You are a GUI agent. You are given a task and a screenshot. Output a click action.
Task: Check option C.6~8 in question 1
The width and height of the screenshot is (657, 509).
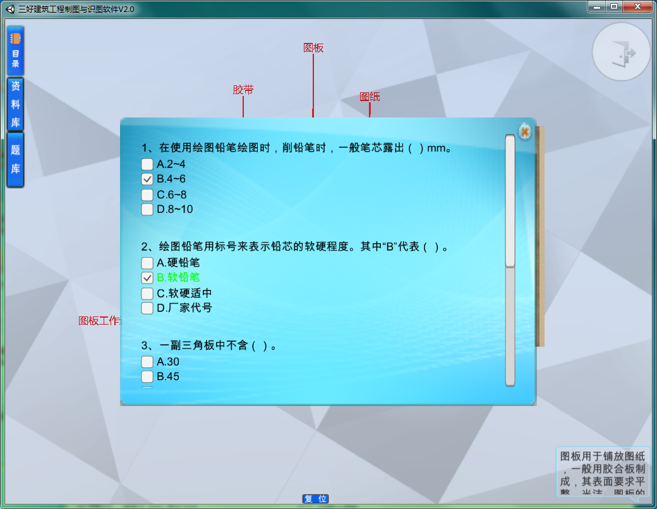tap(147, 195)
